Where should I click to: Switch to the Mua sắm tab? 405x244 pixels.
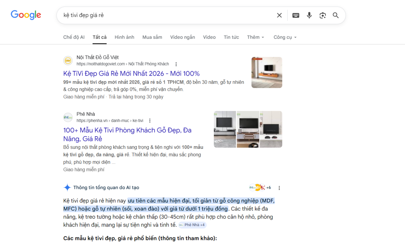152,37
